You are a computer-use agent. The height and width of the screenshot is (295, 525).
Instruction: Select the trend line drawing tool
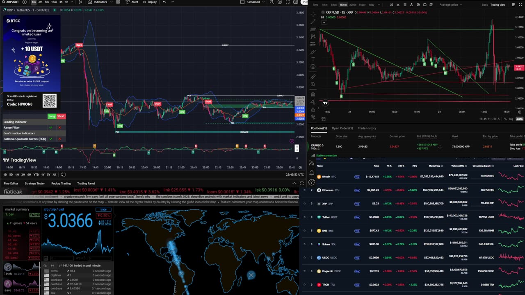click(x=313, y=22)
